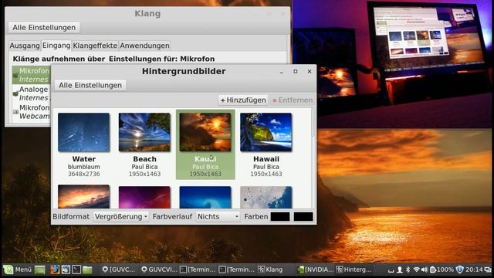Click the user icon in the system tray
494x278 pixels.
[x=400, y=270]
